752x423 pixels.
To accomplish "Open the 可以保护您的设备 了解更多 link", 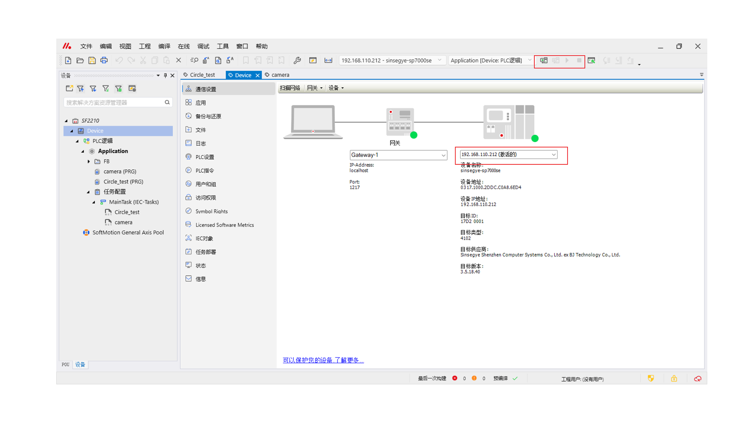I will [323, 360].
